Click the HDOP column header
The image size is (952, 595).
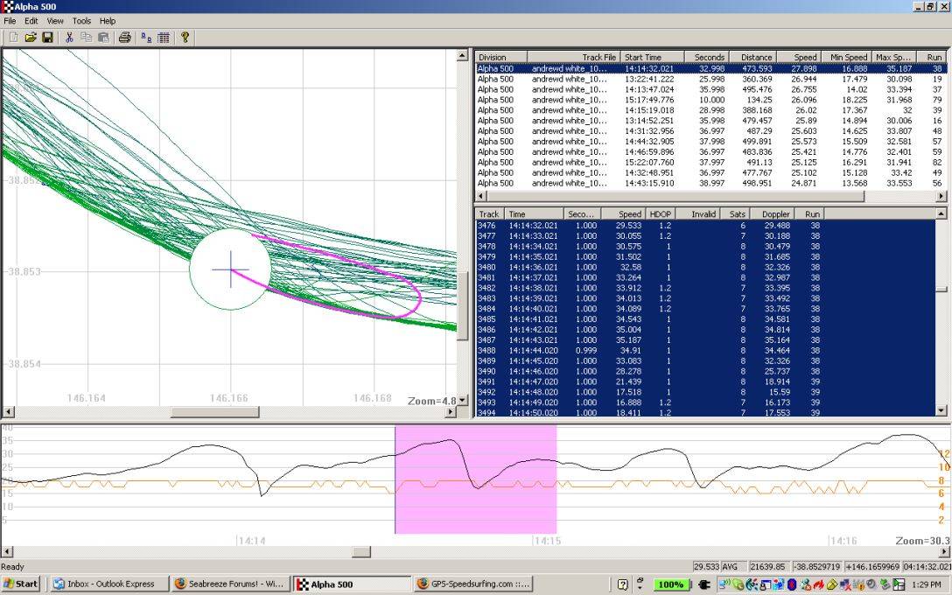pos(659,213)
